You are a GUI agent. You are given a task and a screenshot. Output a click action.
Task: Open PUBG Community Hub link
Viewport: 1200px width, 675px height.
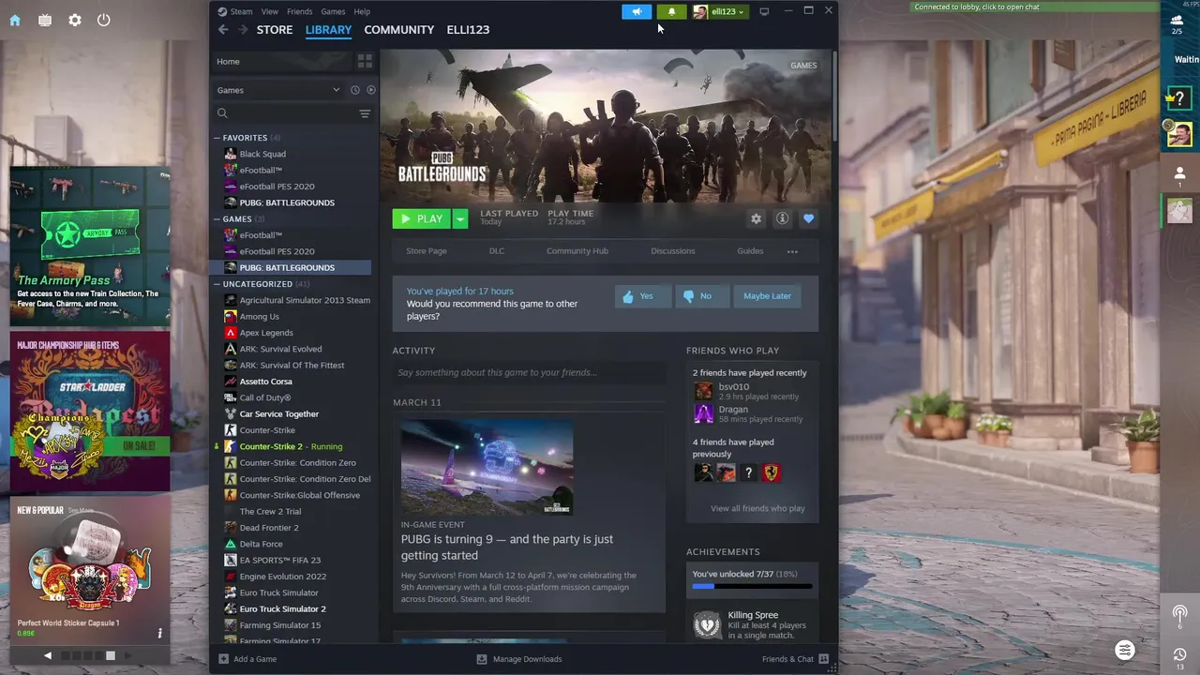(x=577, y=251)
